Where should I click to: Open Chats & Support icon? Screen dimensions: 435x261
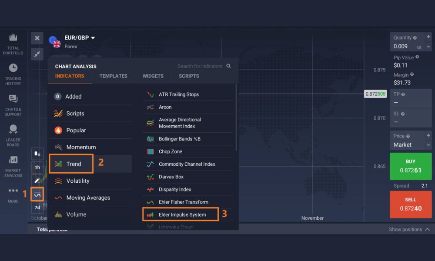point(13,99)
